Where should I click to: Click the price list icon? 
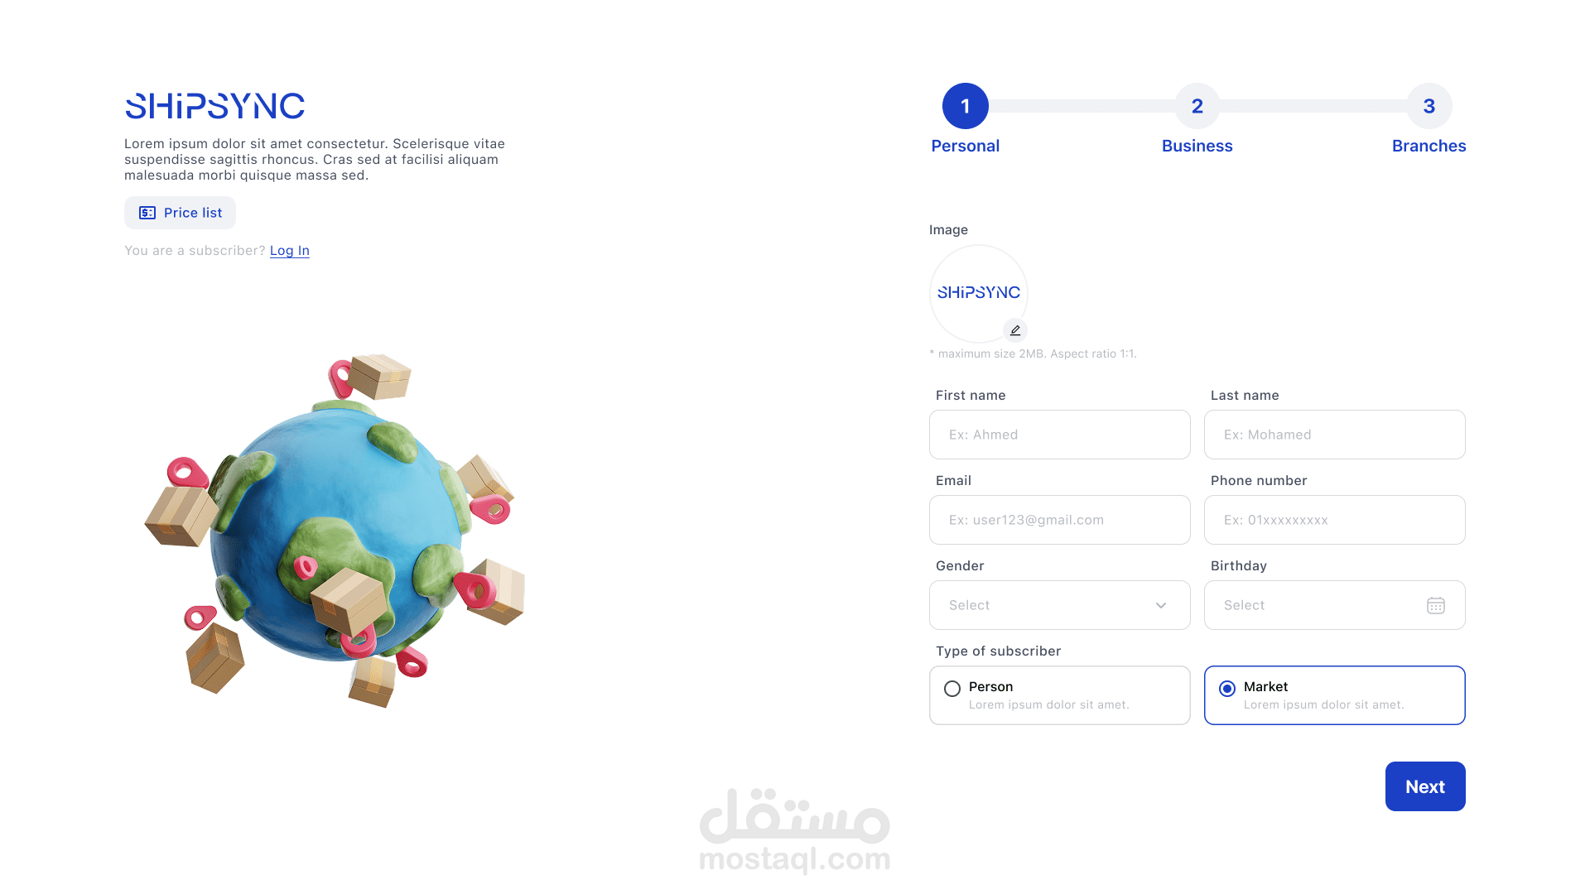click(147, 213)
